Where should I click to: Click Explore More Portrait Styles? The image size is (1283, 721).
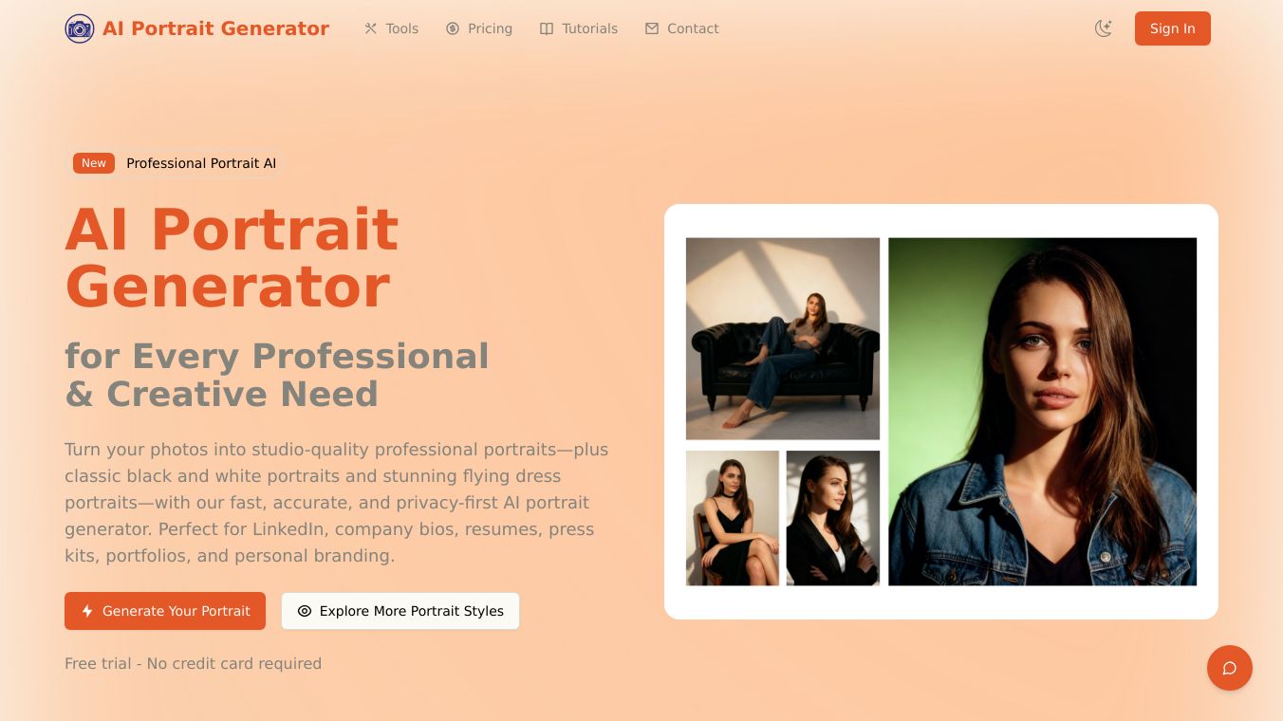coord(400,611)
